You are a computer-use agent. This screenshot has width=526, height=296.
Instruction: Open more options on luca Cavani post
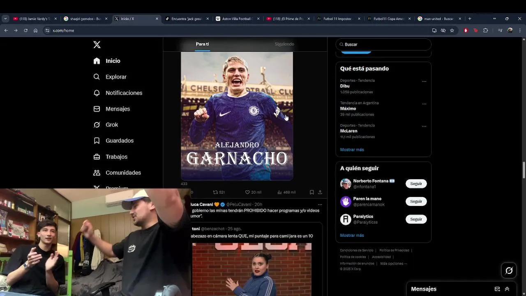320,204
